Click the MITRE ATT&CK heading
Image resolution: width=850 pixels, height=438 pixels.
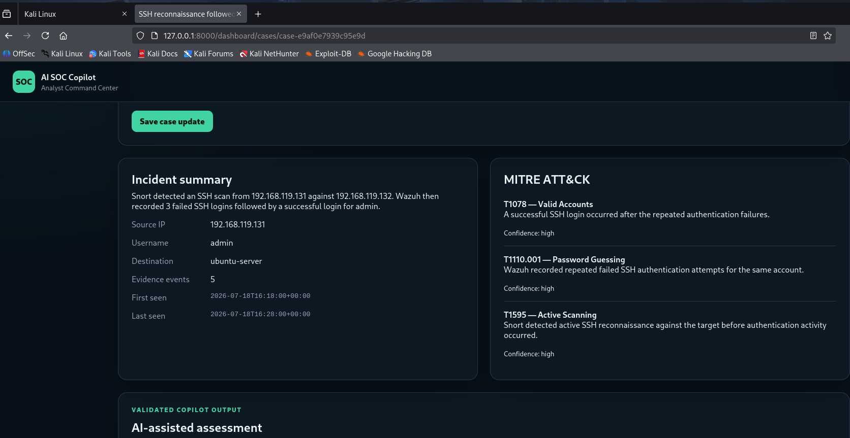point(547,180)
